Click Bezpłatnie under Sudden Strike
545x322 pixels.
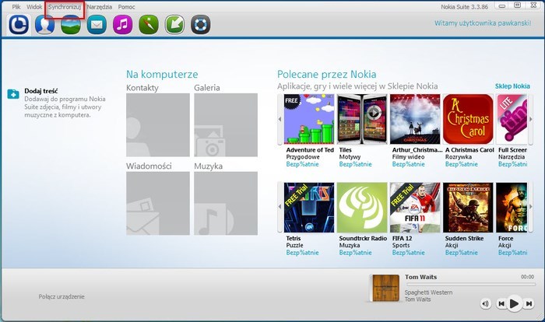[x=461, y=253]
